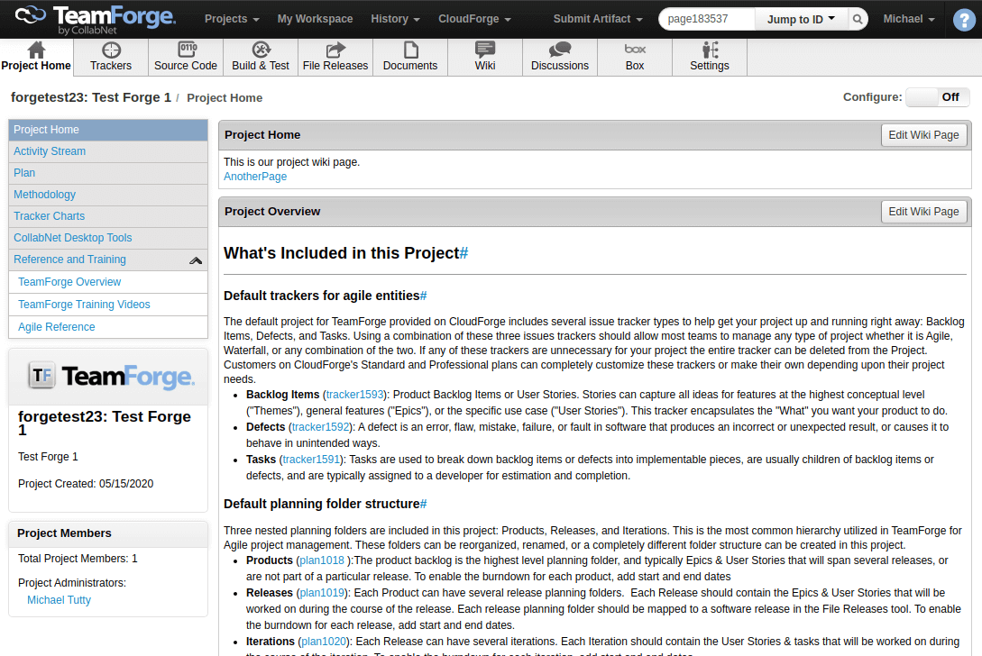The height and width of the screenshot is (656, 982).
Task: Click anchor beside Default trackers for agile entities
Action: [x=423, y=296]
